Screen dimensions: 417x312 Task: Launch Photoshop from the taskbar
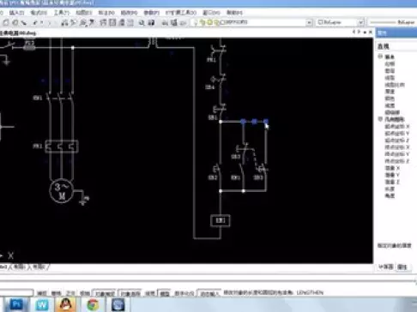(17, 304)
